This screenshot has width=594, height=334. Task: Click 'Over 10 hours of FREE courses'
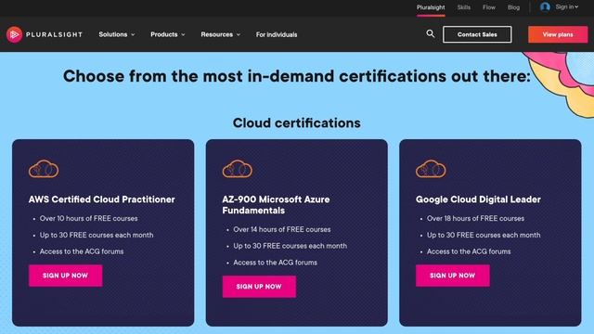tap(89, 219)
